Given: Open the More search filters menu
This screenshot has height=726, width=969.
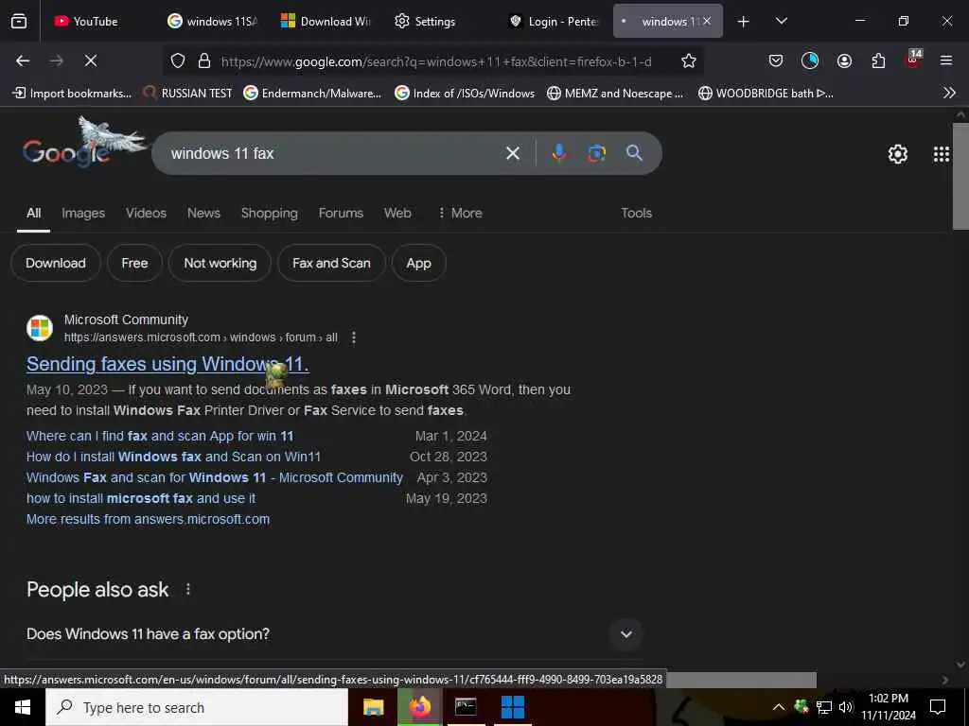Looking at the screenshot, I should pos(460,213).
